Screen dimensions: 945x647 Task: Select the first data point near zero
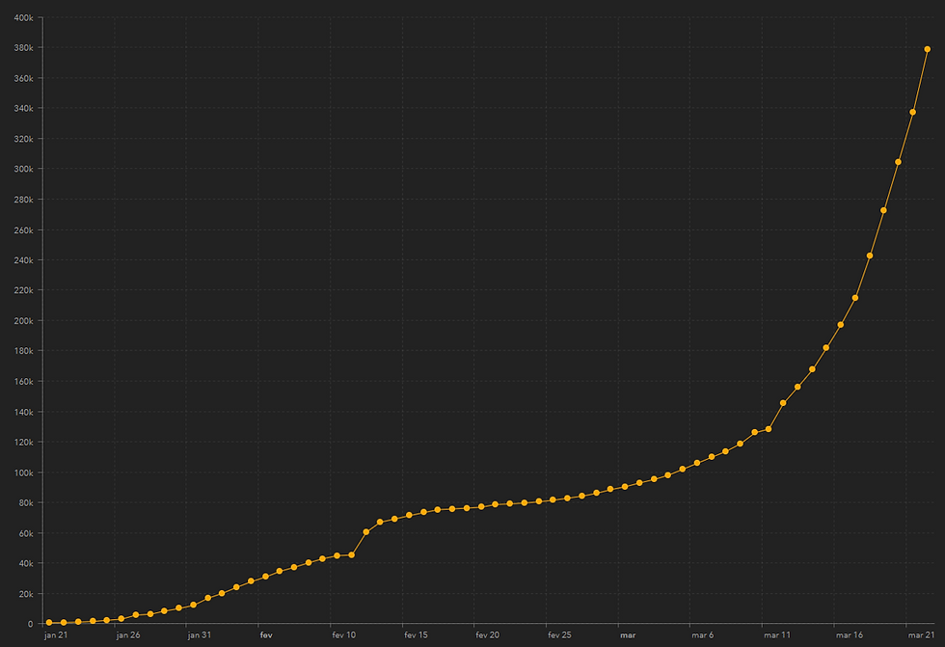(49, 622)
